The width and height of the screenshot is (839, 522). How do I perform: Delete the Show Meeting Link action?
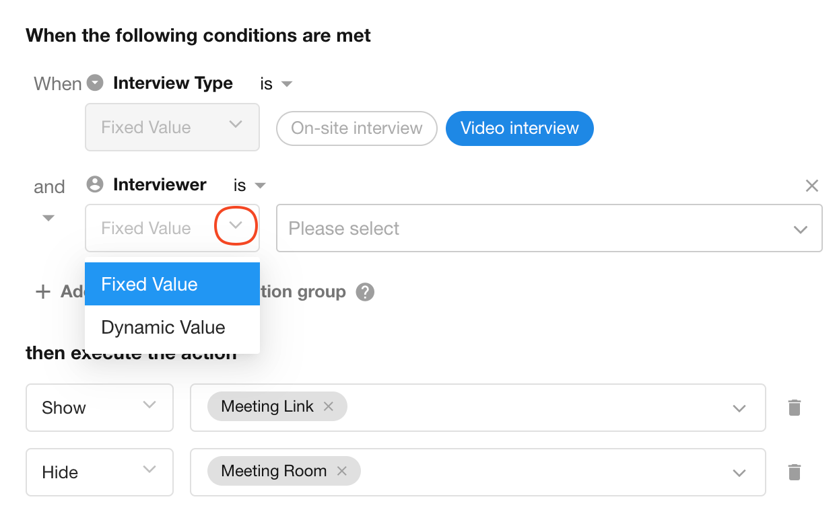pos(795,408)
